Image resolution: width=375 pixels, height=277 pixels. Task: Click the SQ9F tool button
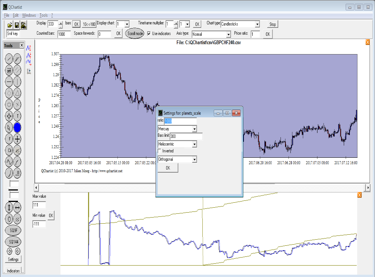[13, 230]
